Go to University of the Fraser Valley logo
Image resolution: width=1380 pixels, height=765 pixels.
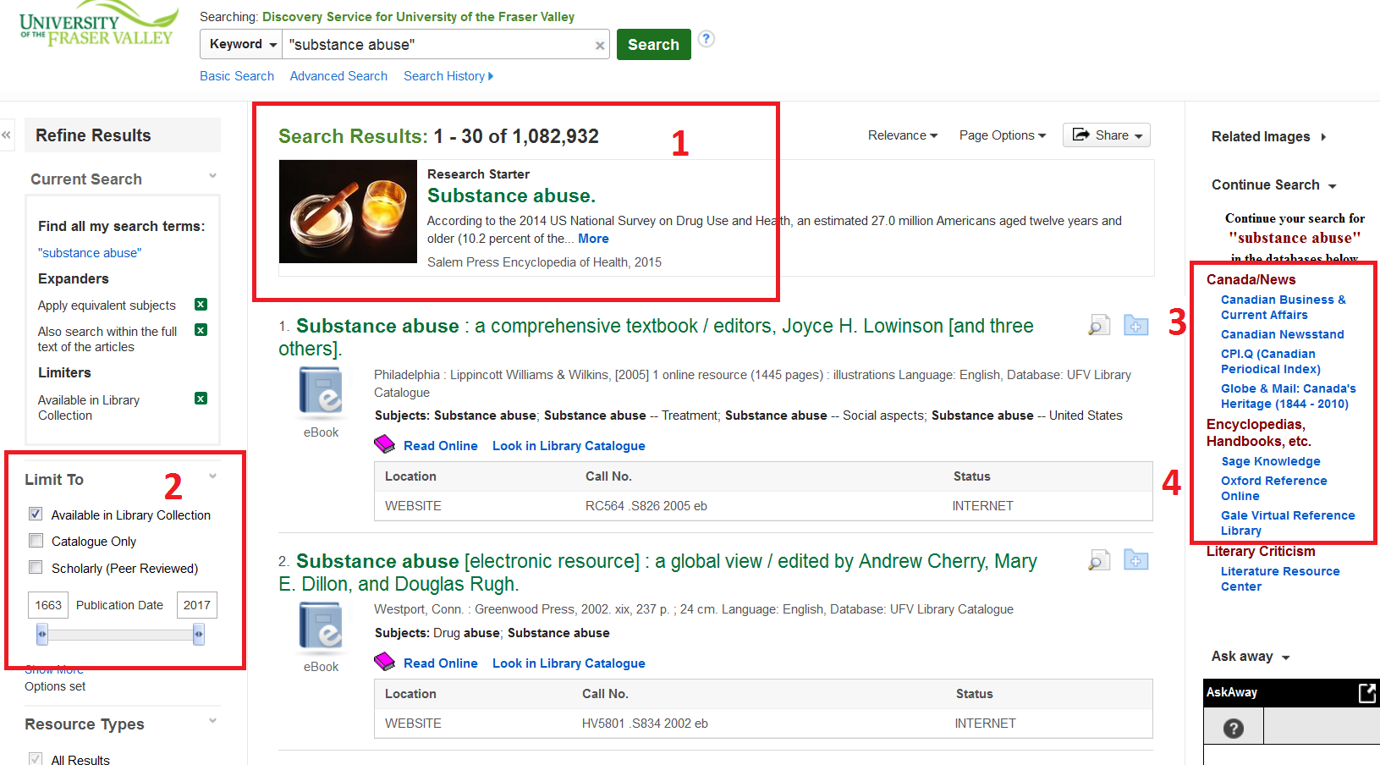pos(99,25)
